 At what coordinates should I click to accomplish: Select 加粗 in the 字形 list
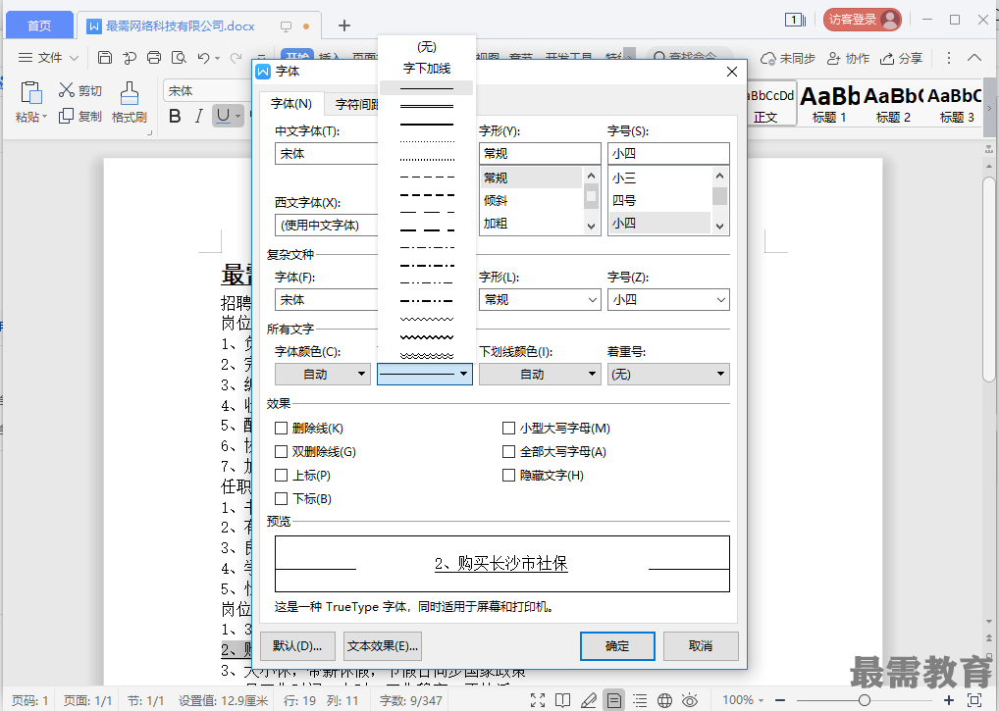click(531, 224)
